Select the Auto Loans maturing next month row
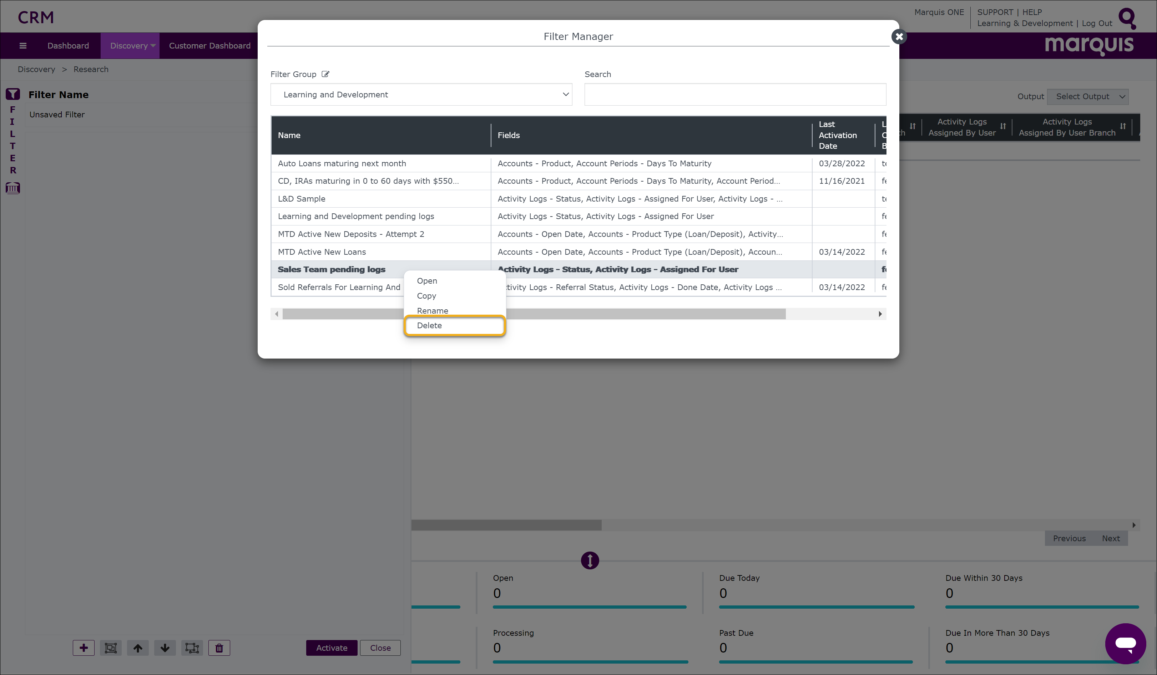1157x675 pixels. [578, 163]
